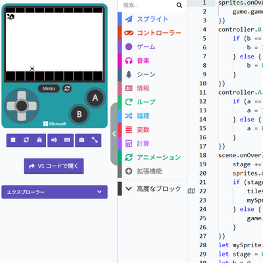Click the Microsoft logo on simulator

55,124
